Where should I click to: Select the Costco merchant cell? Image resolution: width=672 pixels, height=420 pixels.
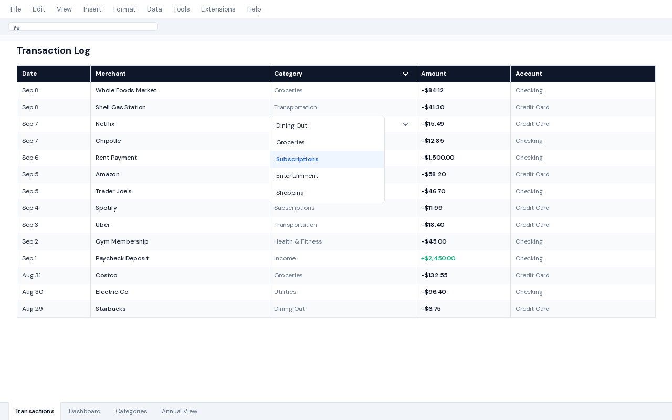[180, 276]
